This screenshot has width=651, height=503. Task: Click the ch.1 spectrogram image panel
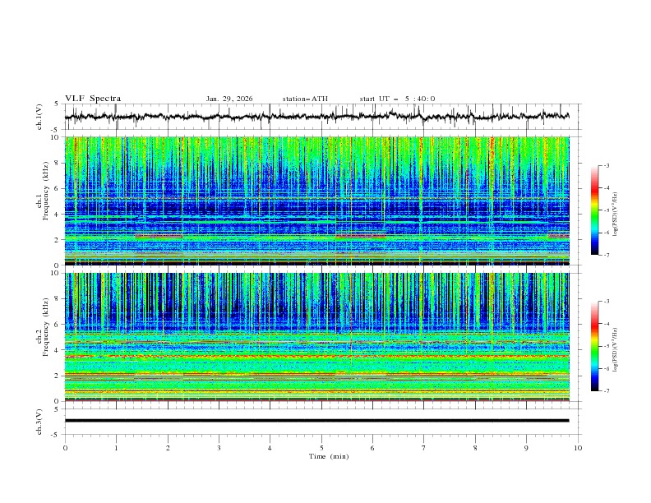click(x=316, y=201)
